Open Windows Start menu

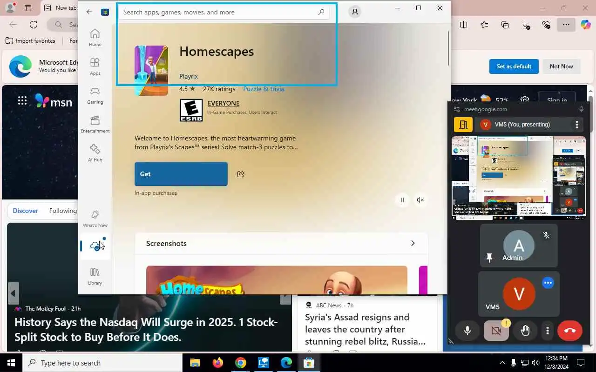pos(11,363)
